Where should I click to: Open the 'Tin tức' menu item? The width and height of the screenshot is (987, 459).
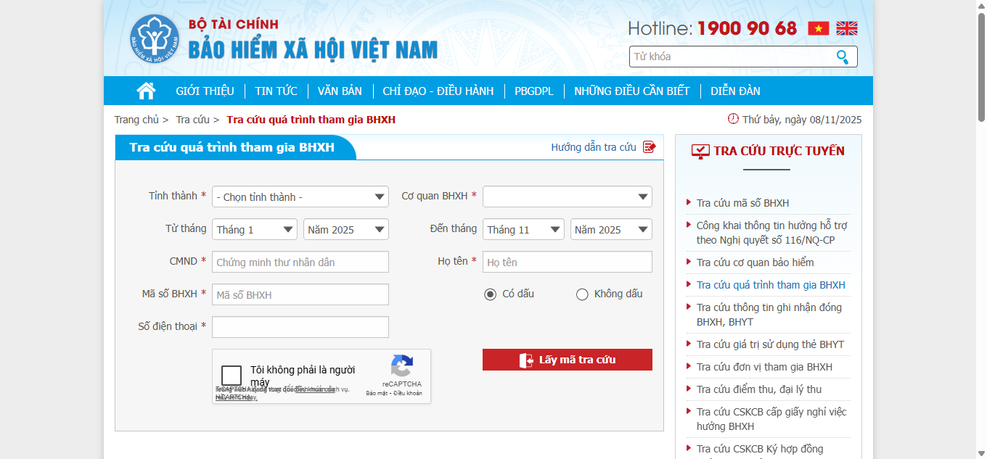(x=276, y=91)
